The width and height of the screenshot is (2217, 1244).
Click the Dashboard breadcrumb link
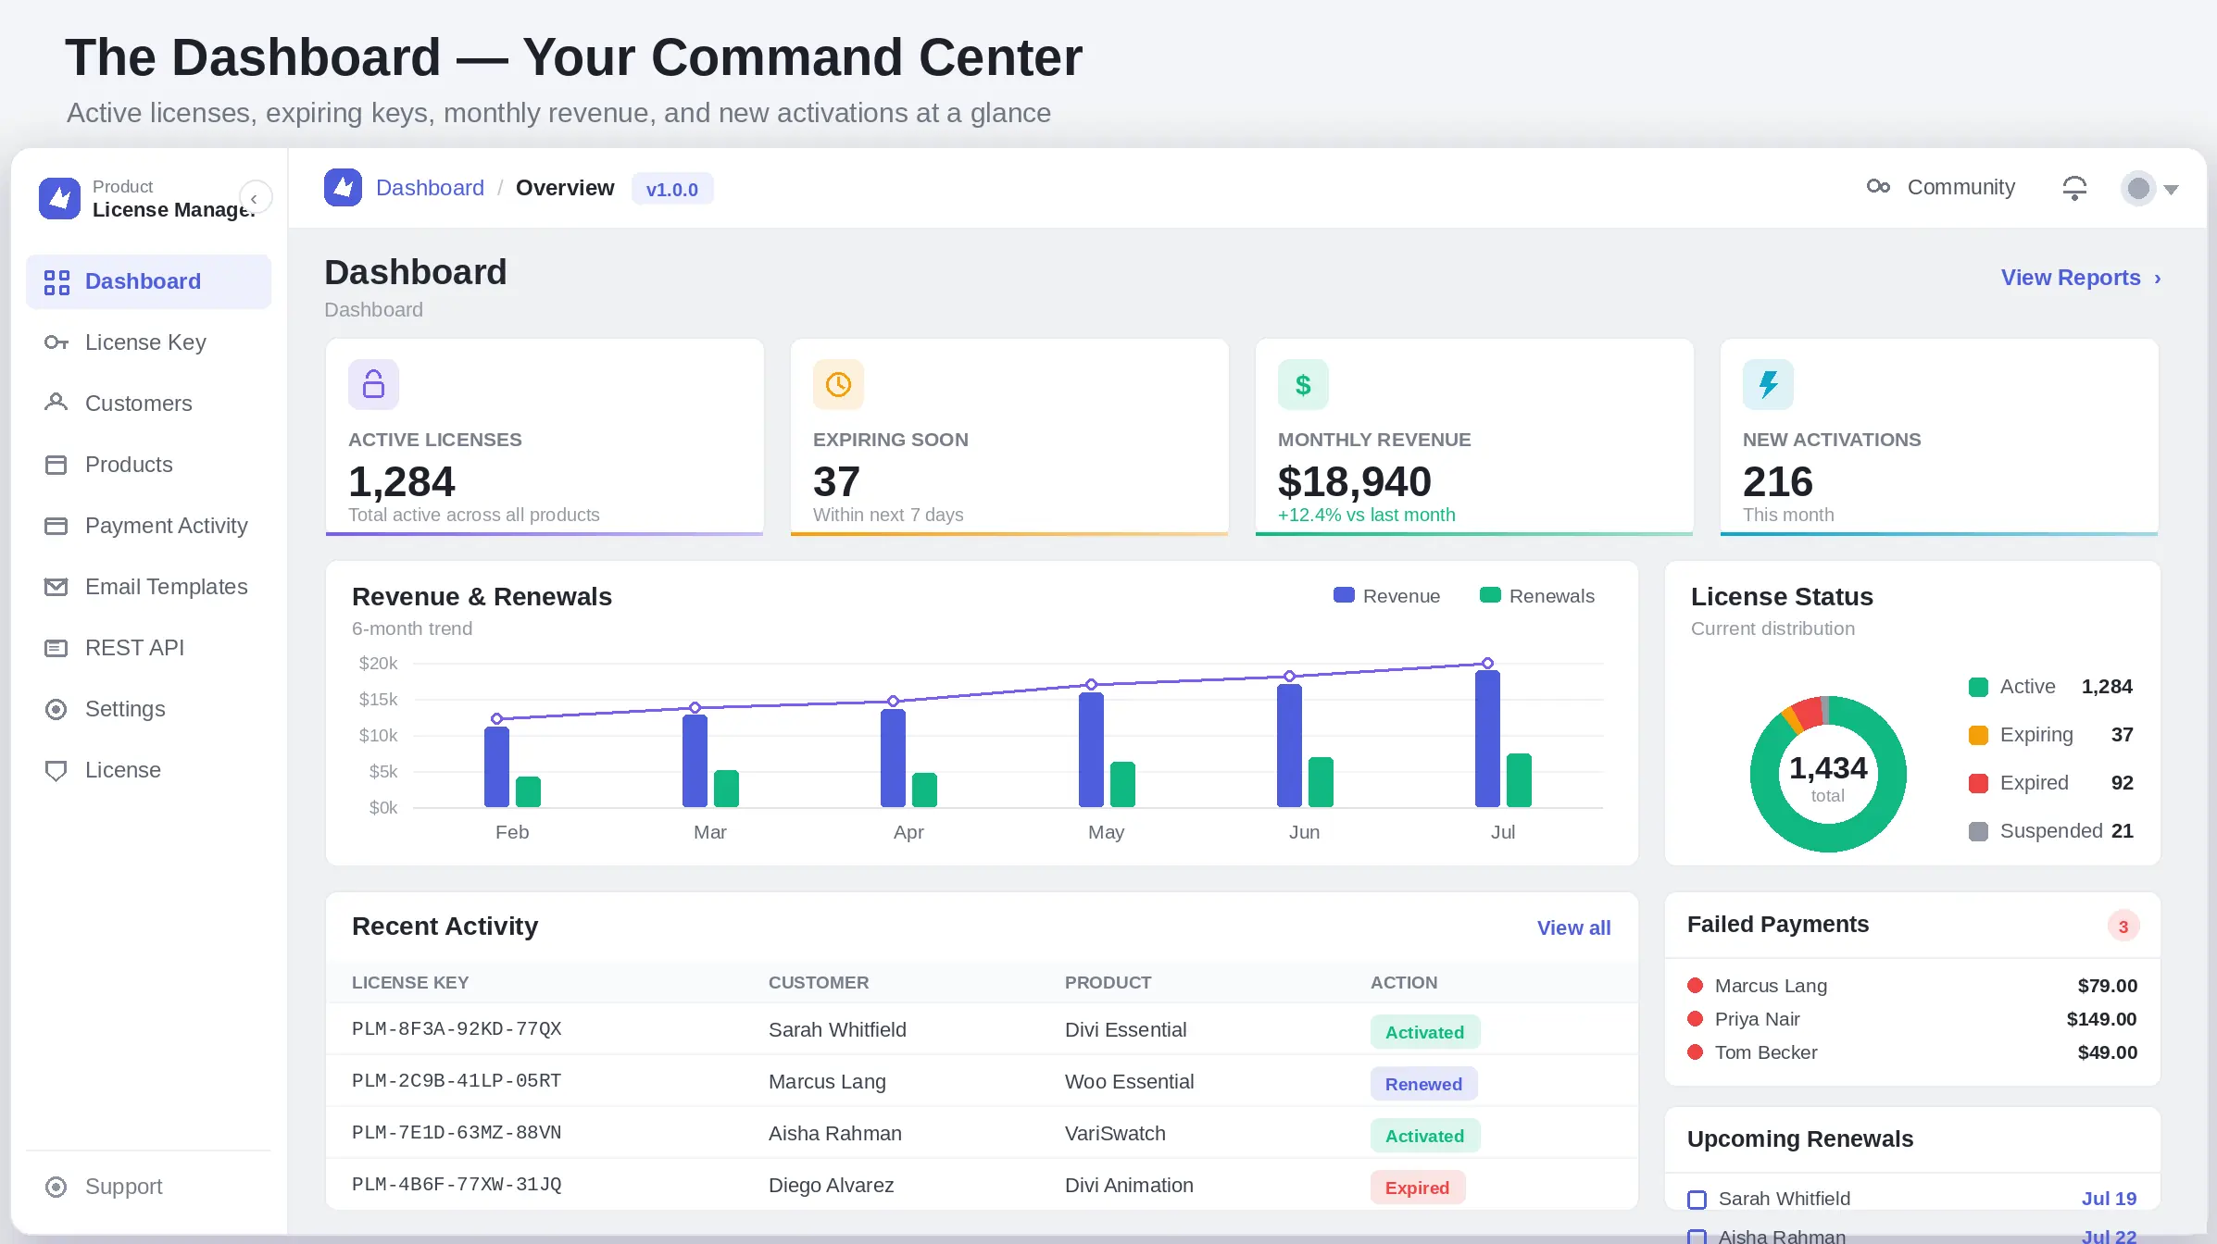pos(430,188)
